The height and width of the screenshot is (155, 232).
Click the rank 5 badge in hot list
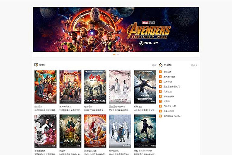click(x=160, y=91)
